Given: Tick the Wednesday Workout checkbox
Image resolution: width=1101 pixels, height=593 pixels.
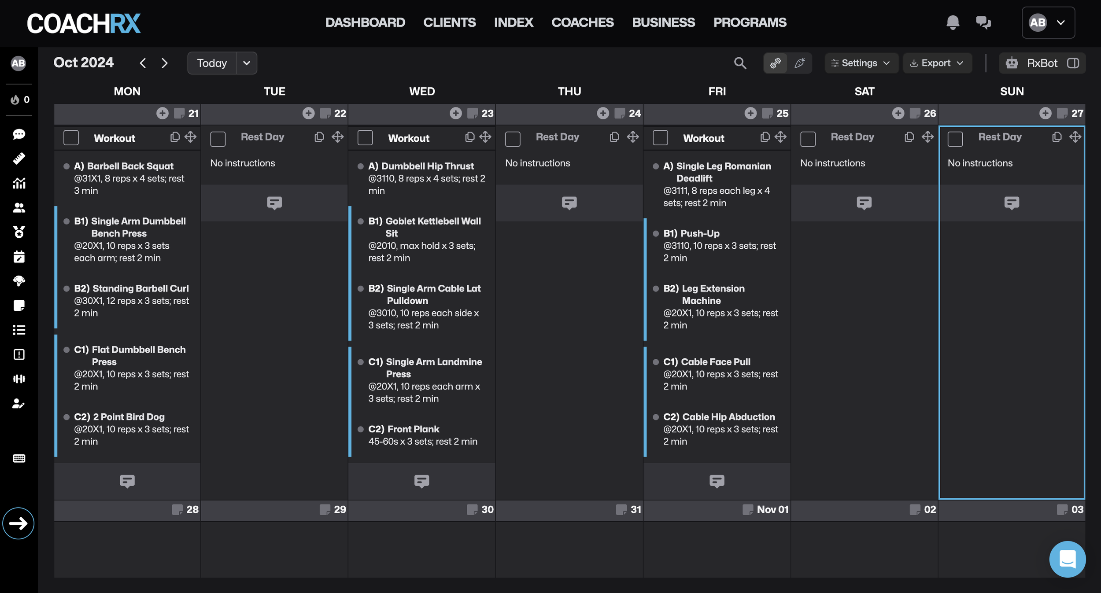Looking at the screenshot, I should (365, 138).
